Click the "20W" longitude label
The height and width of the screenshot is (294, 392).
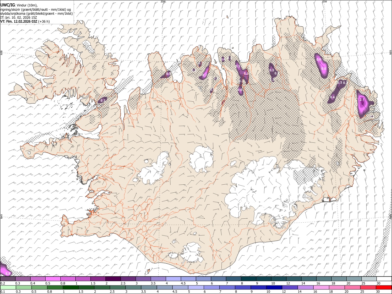pyautogui.click(x=163, y=2)
